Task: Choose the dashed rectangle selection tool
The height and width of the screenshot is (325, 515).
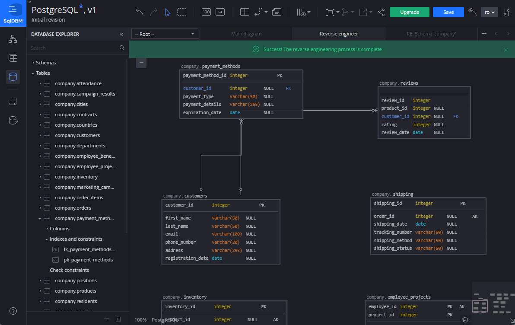Action: pos(181,12)
